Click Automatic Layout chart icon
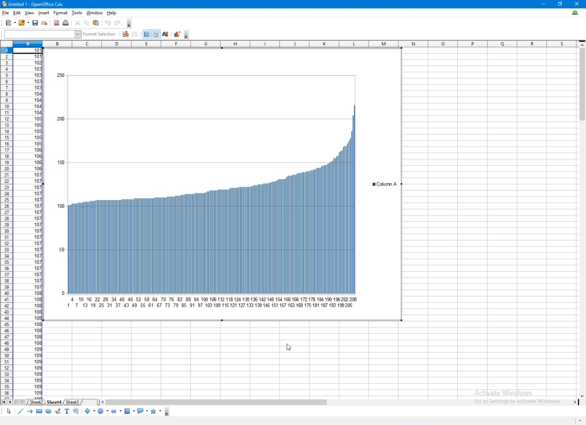The image size is (586, 425). [177, 34]
